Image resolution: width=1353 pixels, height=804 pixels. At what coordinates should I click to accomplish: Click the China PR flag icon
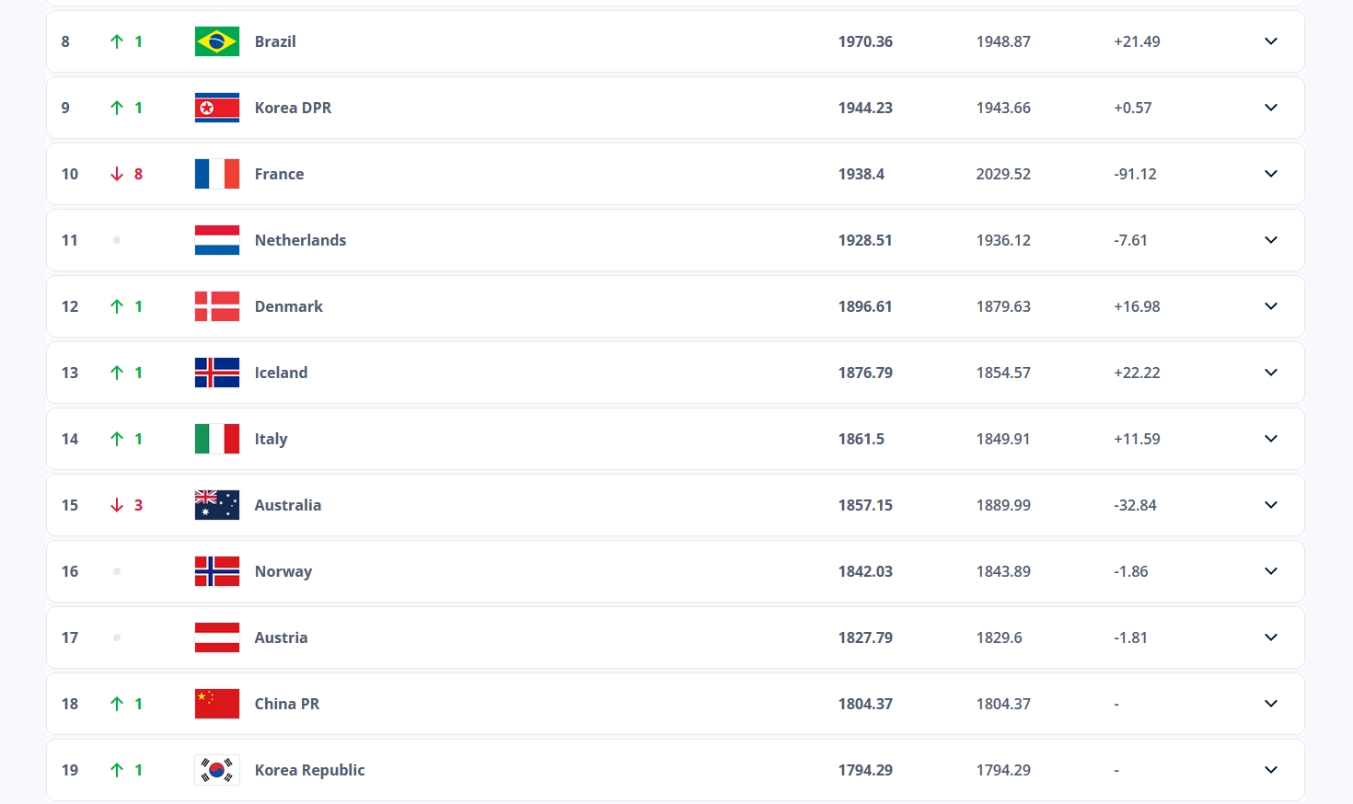pos(217,704)
